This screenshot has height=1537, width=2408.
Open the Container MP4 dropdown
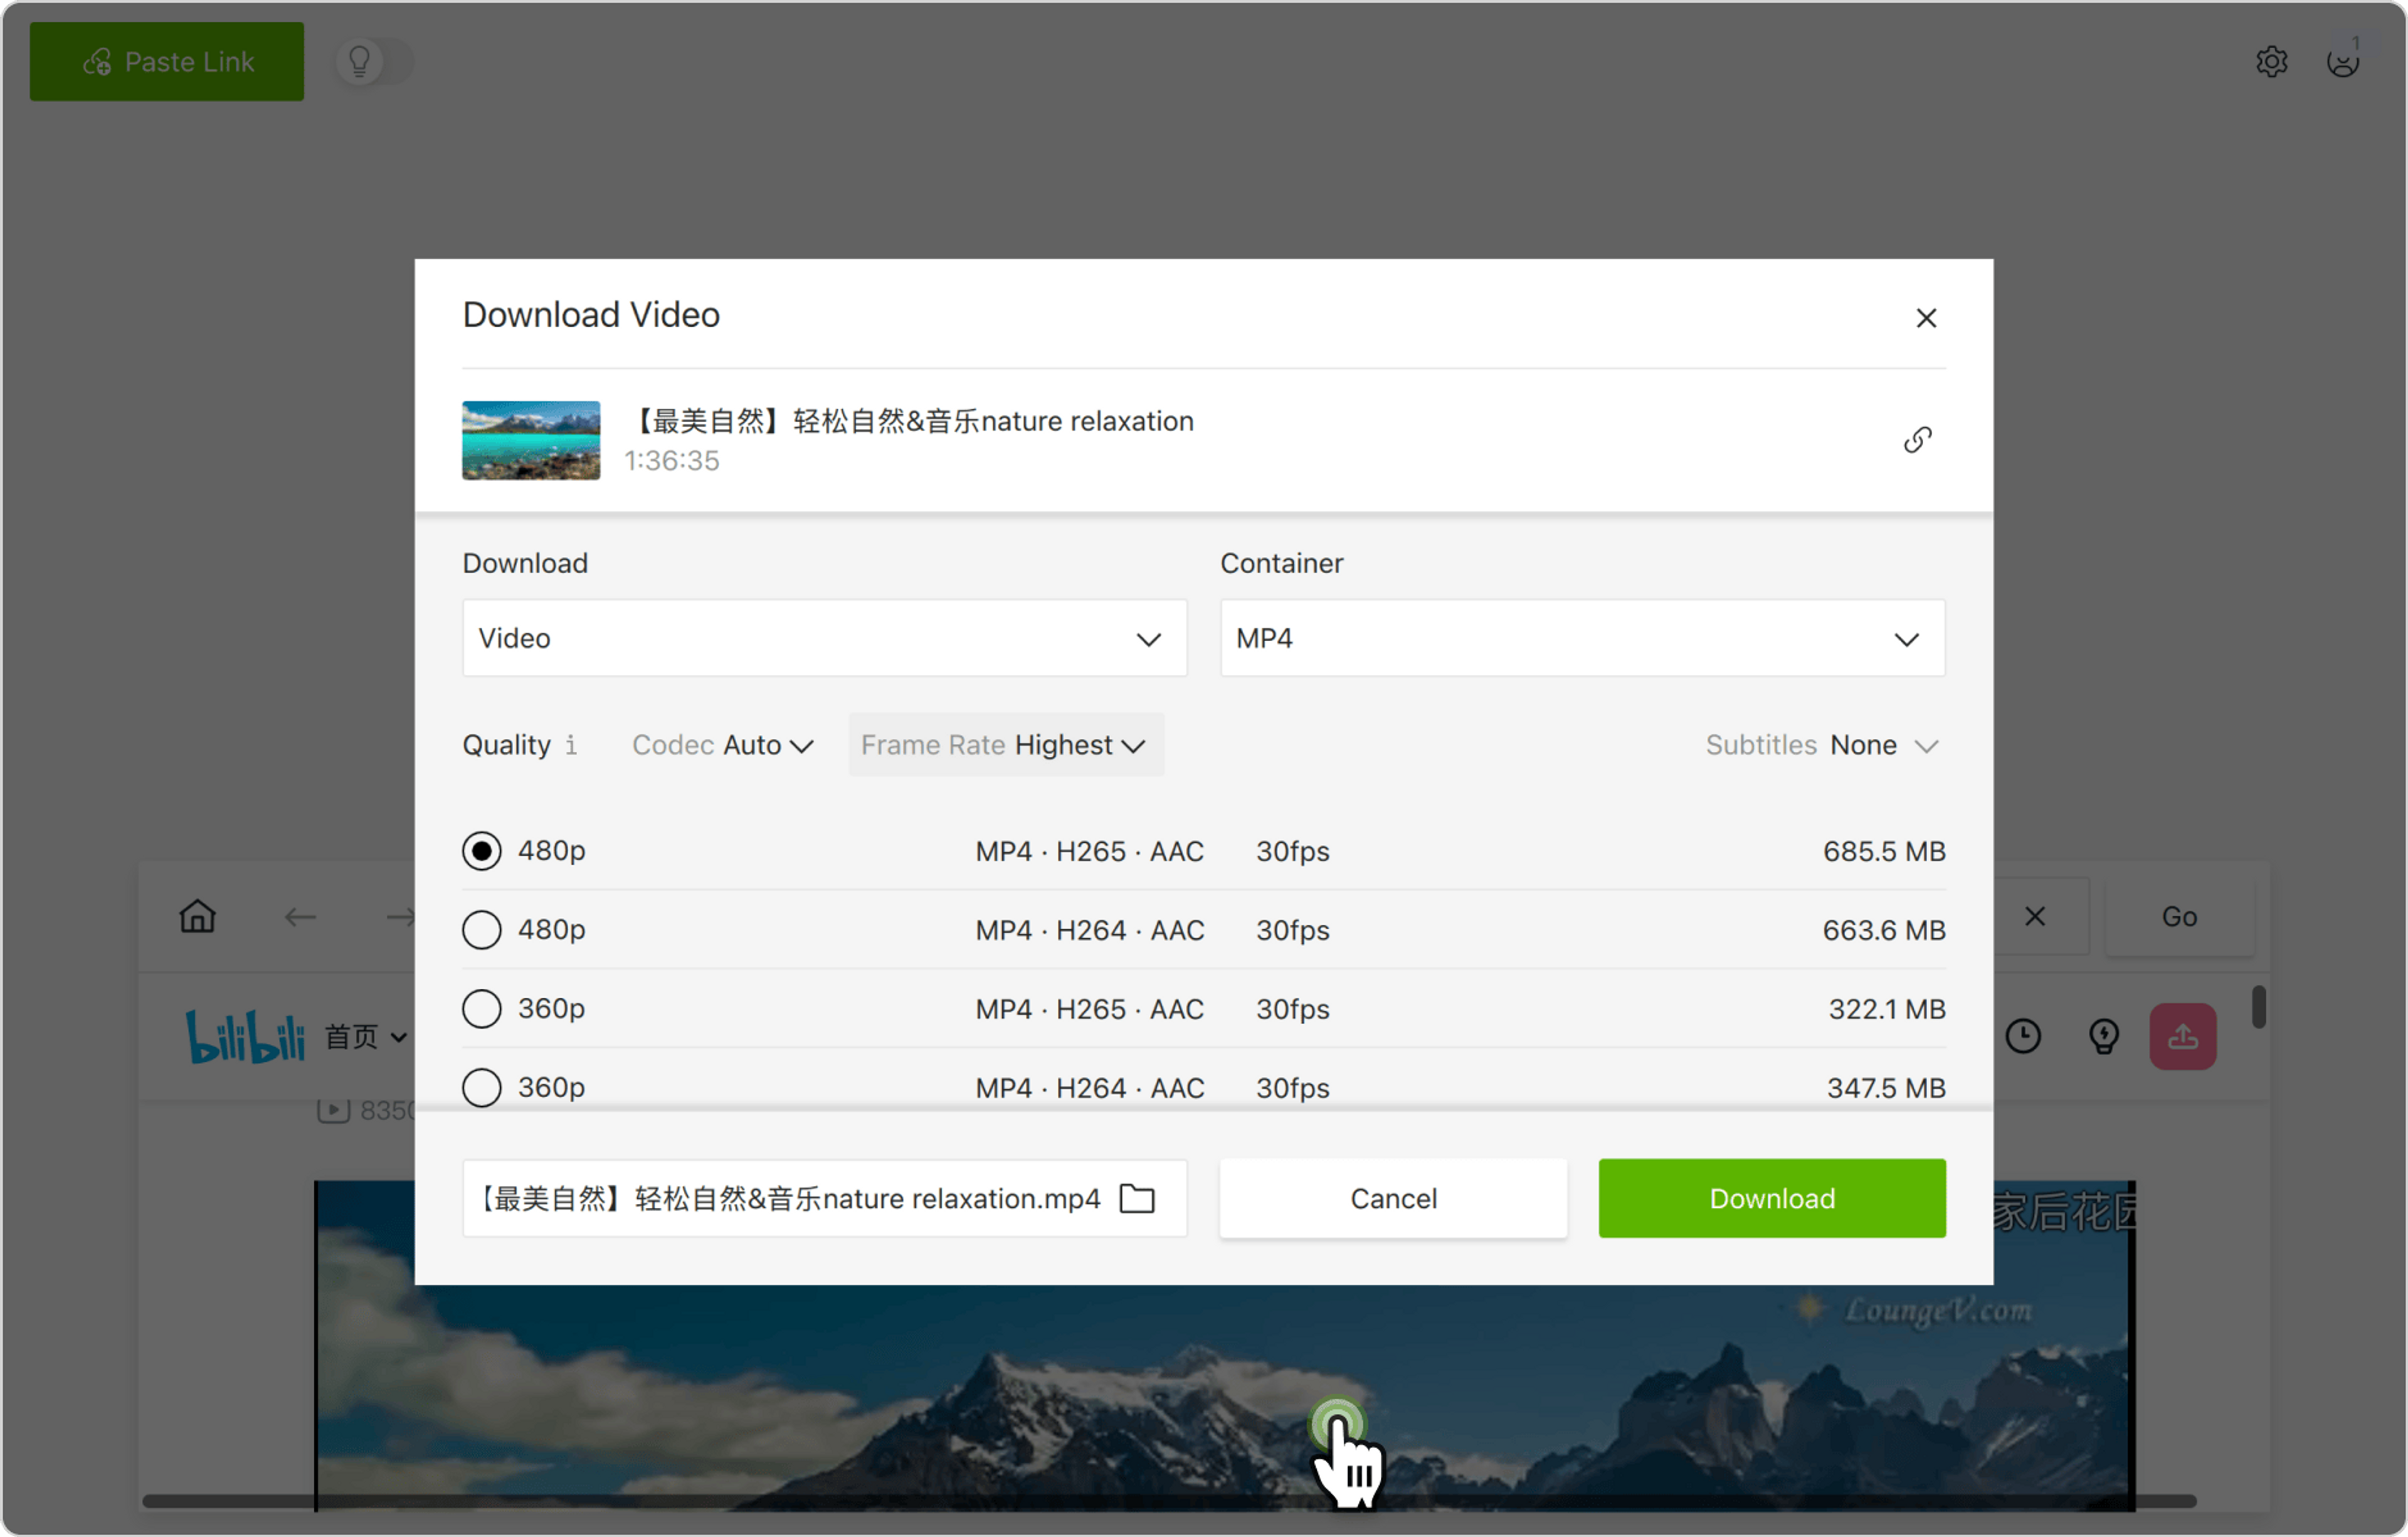1582,638
